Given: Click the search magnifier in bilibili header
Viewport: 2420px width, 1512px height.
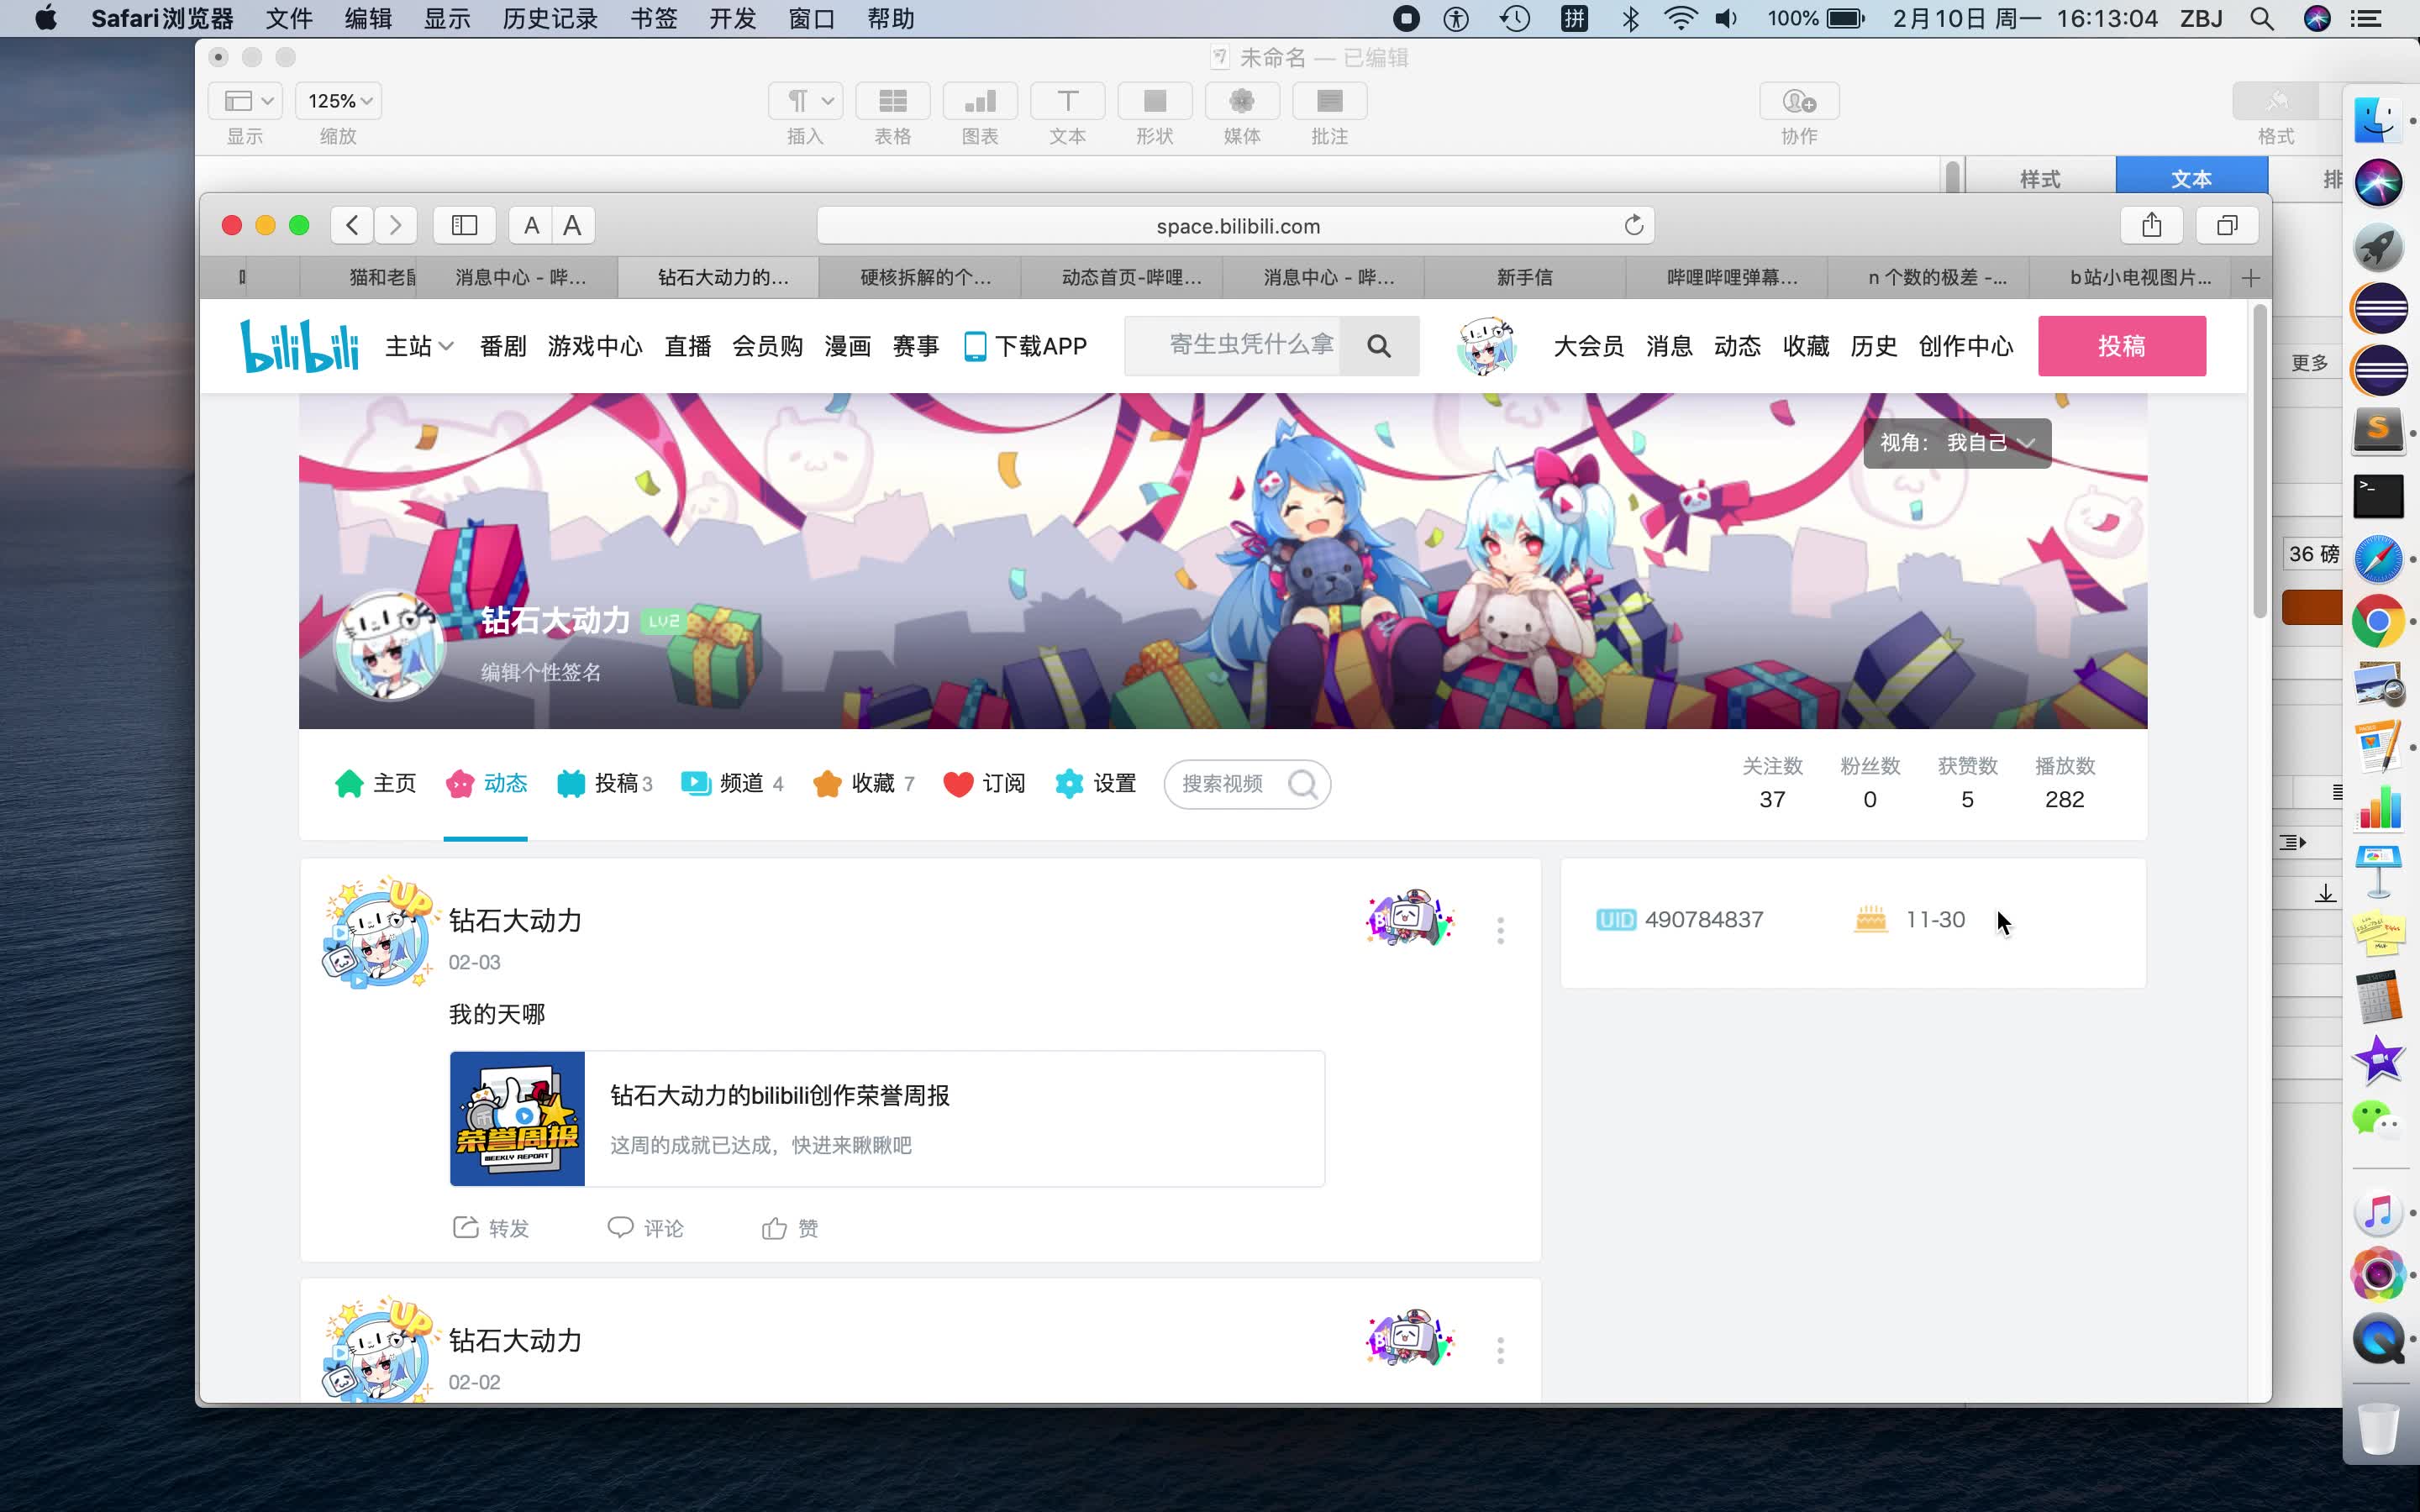Looking at the screenshot, I should (x=1379, y=346).
